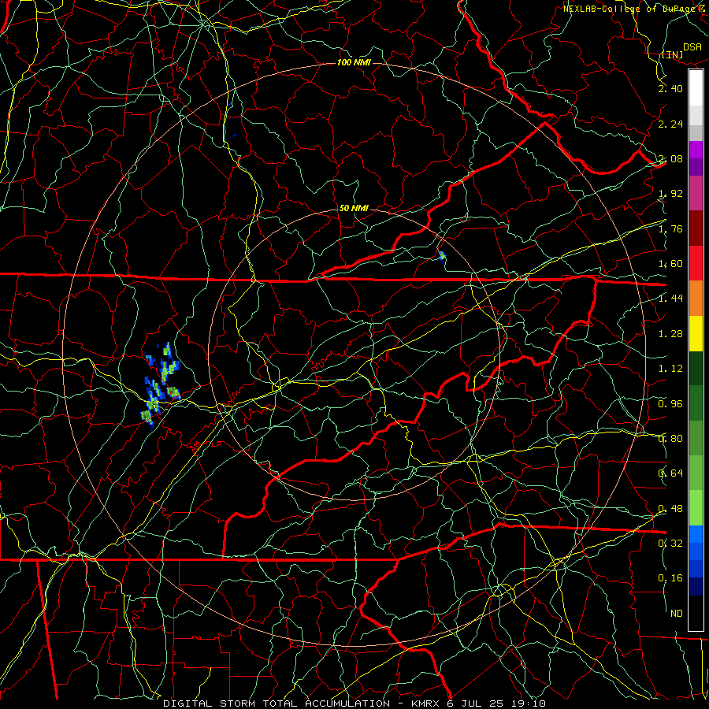Pick the dark red legend swatch
This screenshot has height=709, width=709.
696,228
